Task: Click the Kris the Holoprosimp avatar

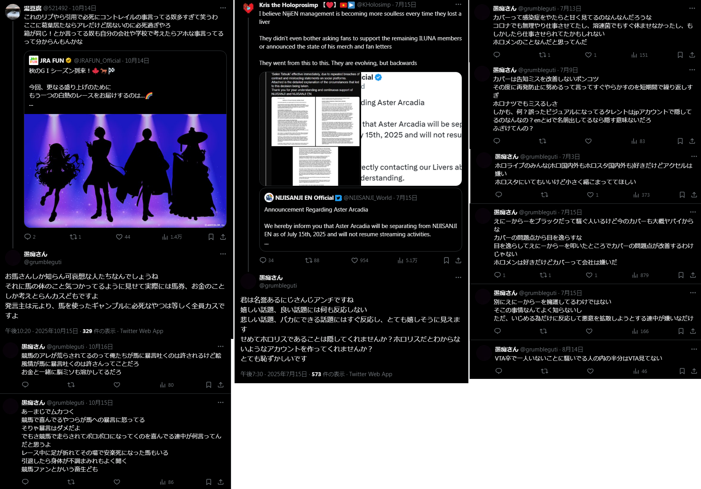Action: (248, 8)
